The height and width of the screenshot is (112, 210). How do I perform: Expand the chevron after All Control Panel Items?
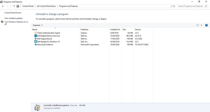[57, 6]
